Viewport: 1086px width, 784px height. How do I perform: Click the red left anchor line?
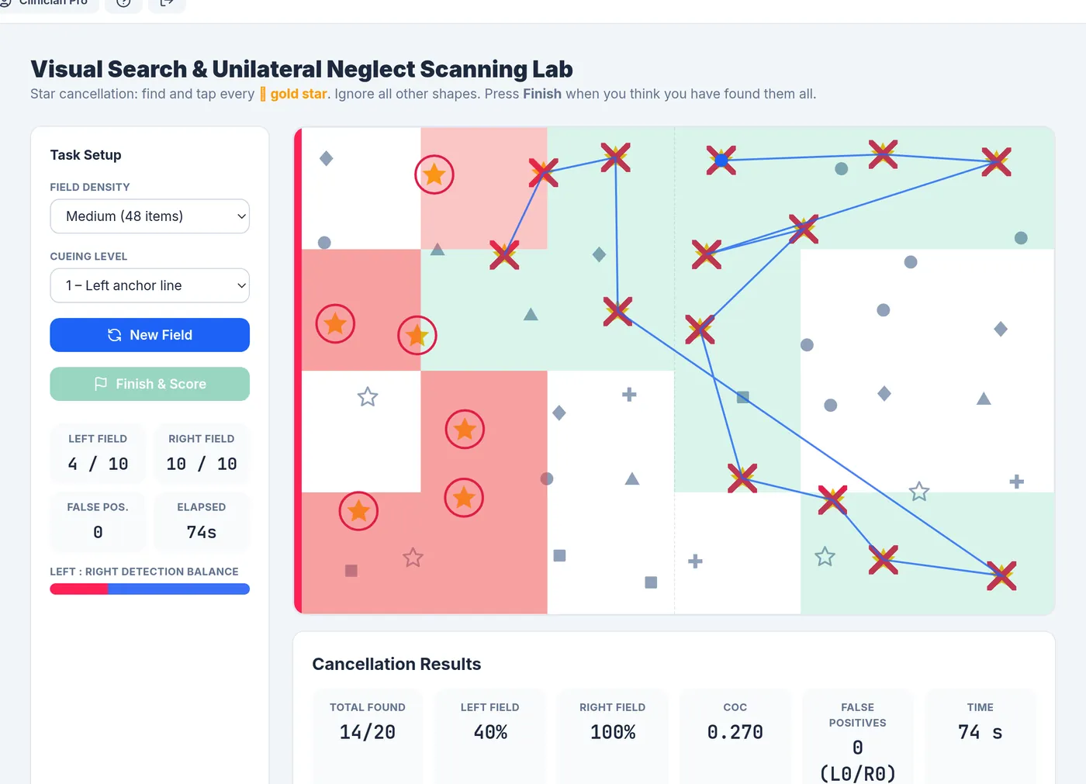point(298,371)
